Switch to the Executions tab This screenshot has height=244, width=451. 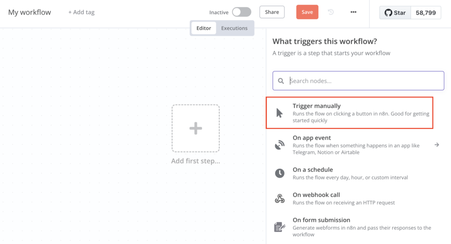click(x=234, y=28)
